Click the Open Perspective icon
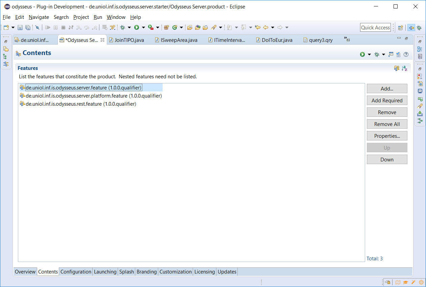 (x=400, y=28)
